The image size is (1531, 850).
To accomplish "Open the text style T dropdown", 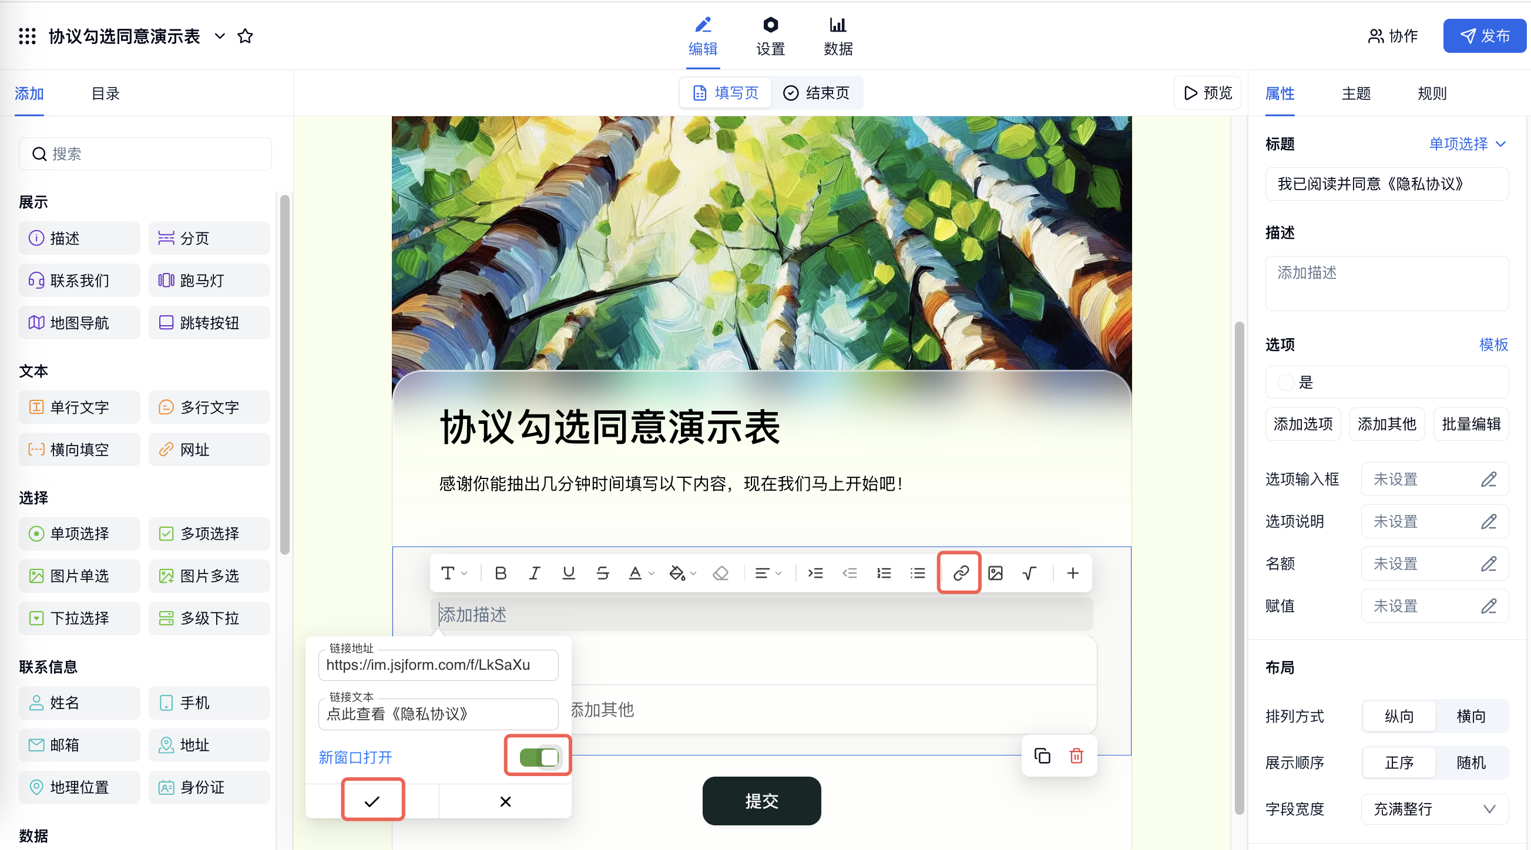I will (454, 573).
